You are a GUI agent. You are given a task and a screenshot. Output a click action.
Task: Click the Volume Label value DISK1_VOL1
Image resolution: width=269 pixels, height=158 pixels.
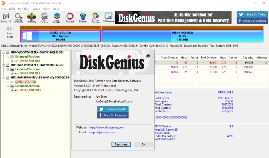click(x=225, y=92)
